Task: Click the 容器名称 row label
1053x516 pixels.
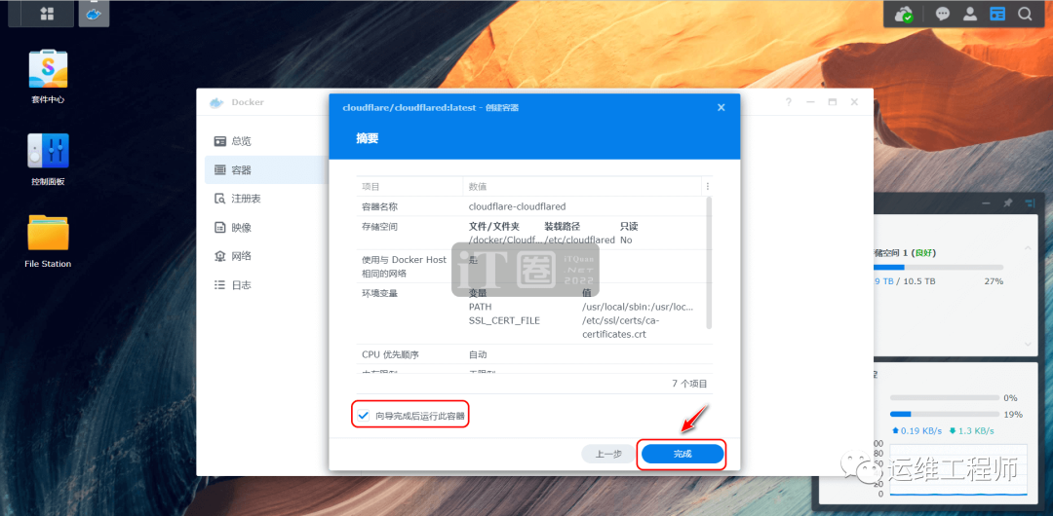Action: pyautogui.click(x=379, y=206)
